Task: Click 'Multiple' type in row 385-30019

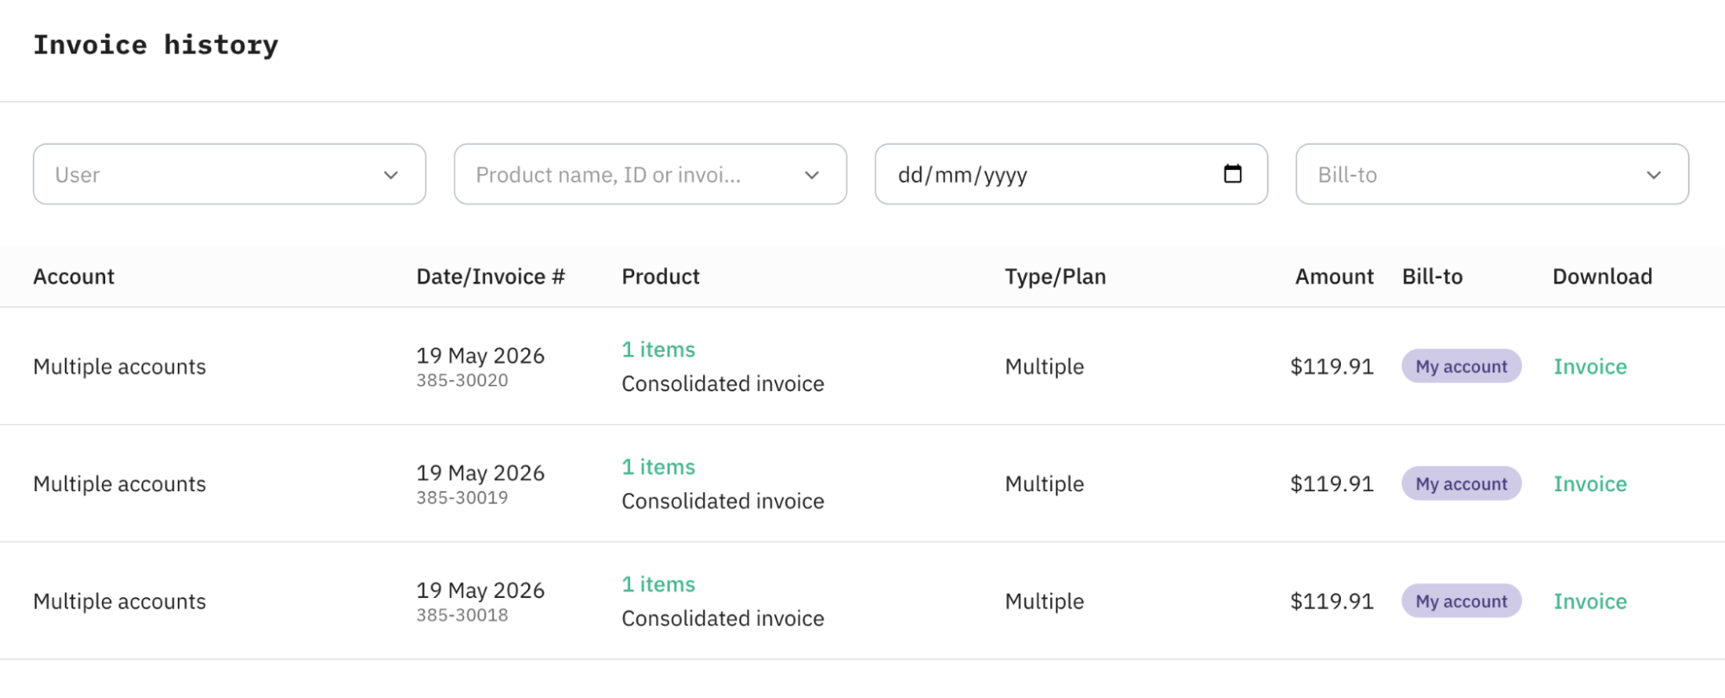Action: click(x=1044, y=483)
